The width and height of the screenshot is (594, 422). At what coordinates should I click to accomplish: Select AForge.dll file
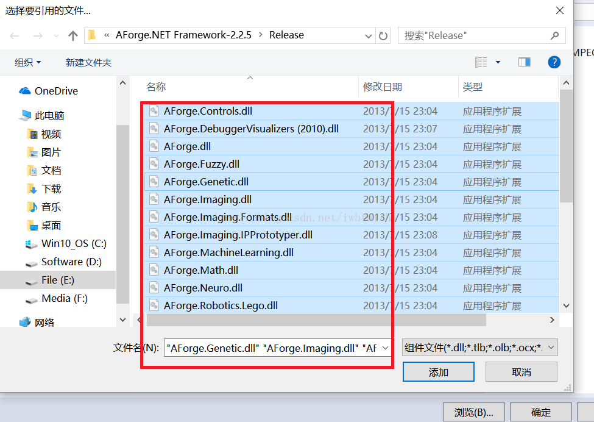click(352, 146)
